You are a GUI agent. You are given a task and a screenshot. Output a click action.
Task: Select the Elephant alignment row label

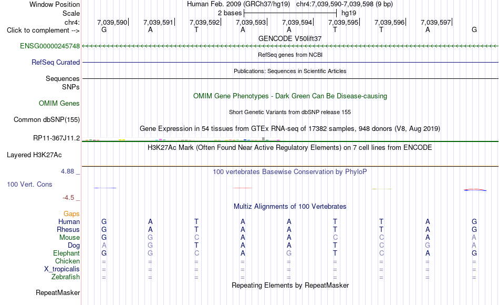tap(66, 253)
